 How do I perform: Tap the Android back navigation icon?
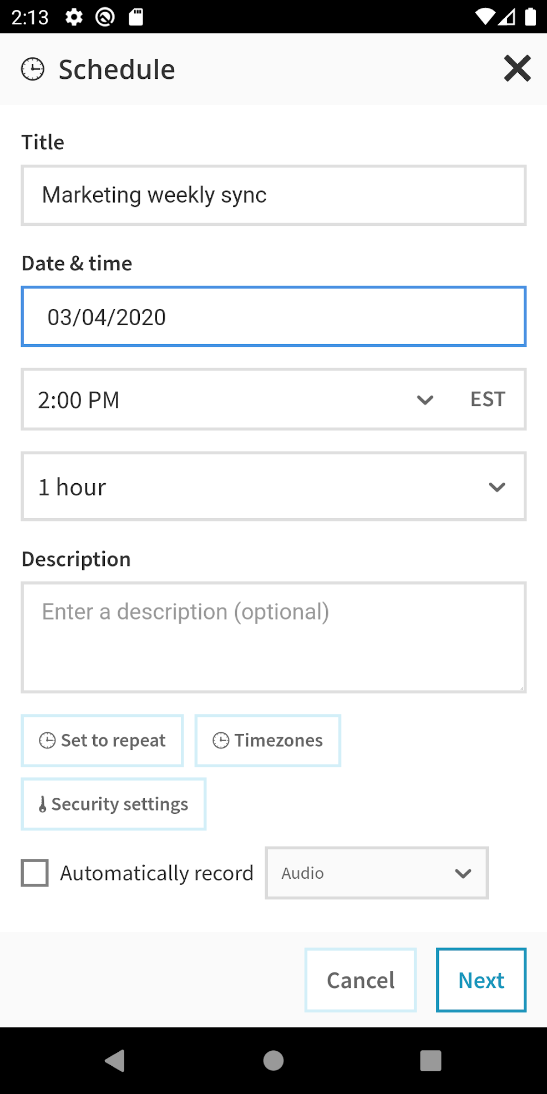tap(115, 1061)
